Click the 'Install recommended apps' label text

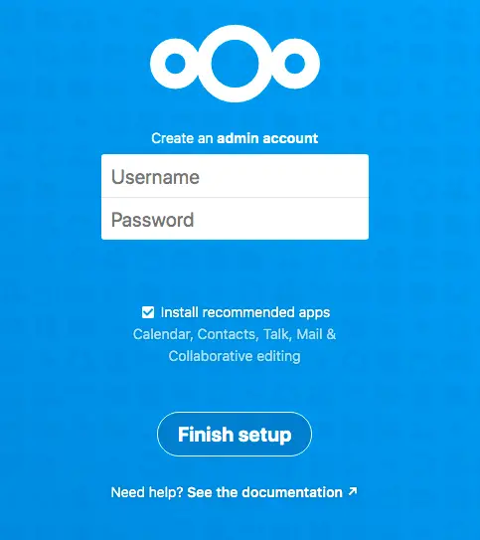pos(245,312)
